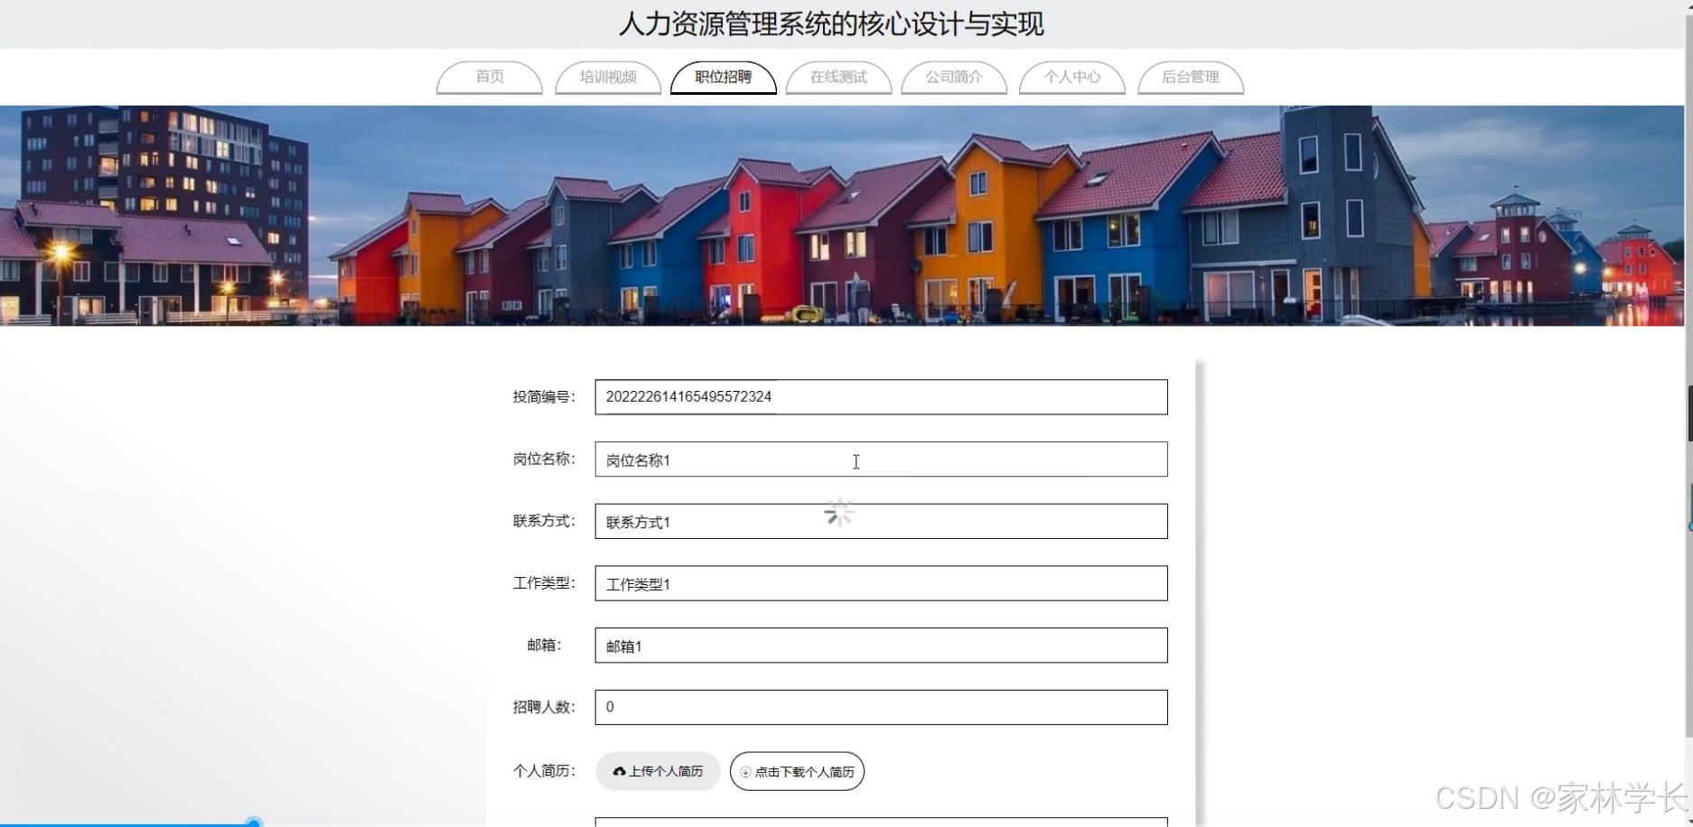Select the 招聘人数 number field

pyautogui.click(x=881, y=707)
